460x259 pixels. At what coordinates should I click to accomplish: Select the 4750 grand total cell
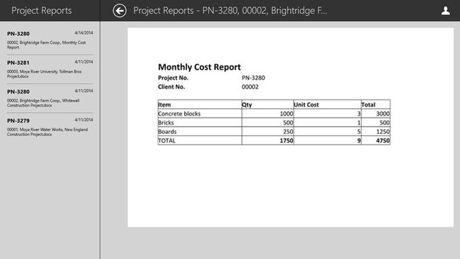tap(376, 141)
